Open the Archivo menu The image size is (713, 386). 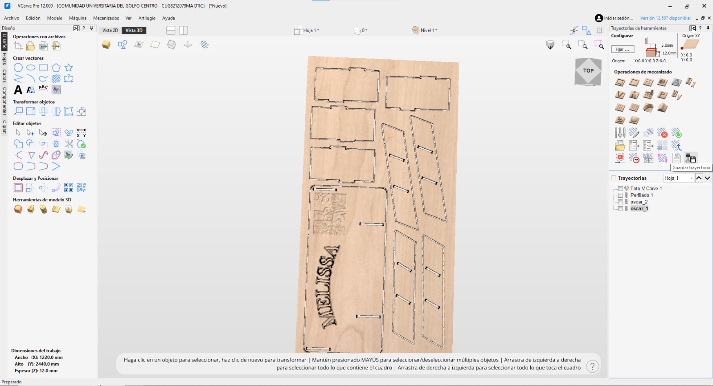12,18
